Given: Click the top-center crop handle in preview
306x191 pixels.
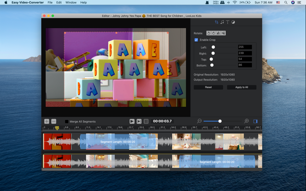Looking at the screenshot, I should point(117,33).
